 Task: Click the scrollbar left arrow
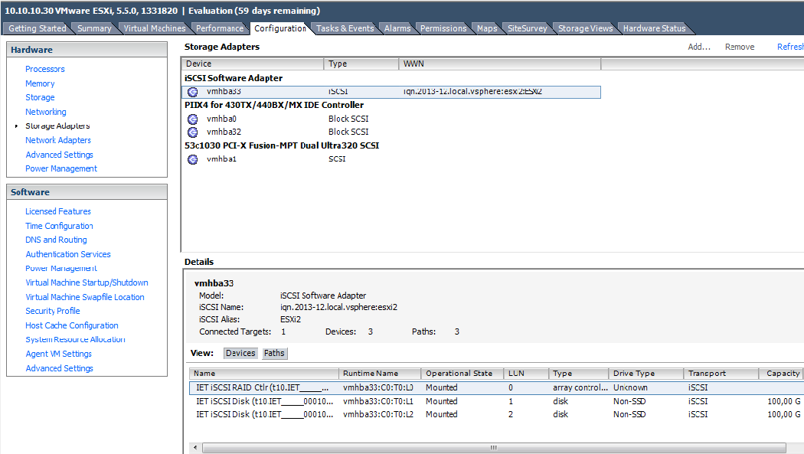tap(195, 448)
